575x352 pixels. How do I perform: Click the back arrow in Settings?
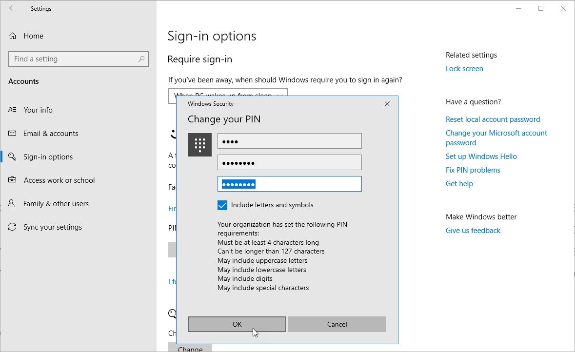pyautogui.click(x=13, y=8)
